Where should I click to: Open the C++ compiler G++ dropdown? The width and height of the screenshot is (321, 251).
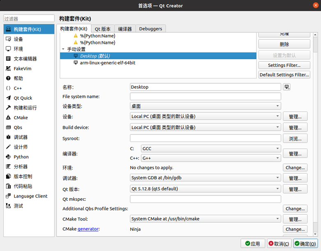point(210,158)
